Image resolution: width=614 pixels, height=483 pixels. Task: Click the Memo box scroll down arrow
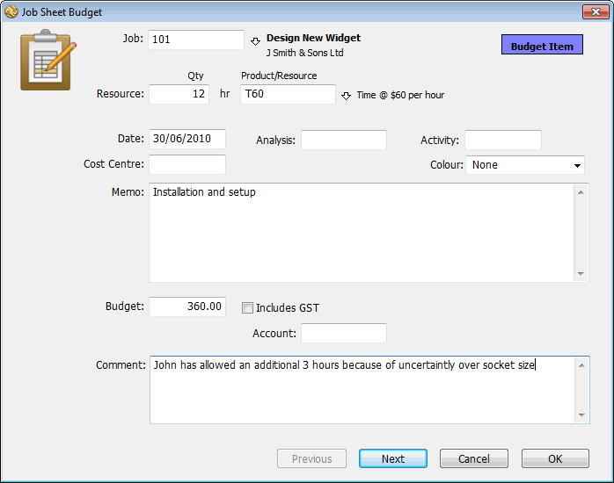(581, 273)
